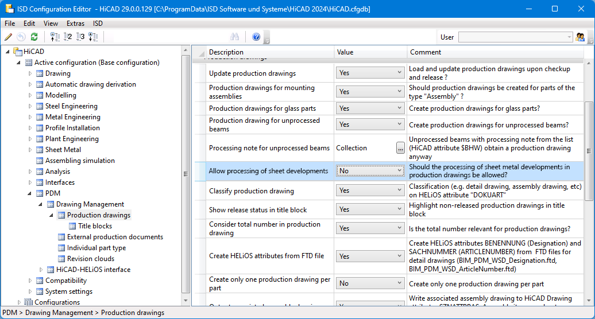Click the 'Processing note for unprocessed beams' description
This screenshot has width=595, height=319.
pos(269,148)
